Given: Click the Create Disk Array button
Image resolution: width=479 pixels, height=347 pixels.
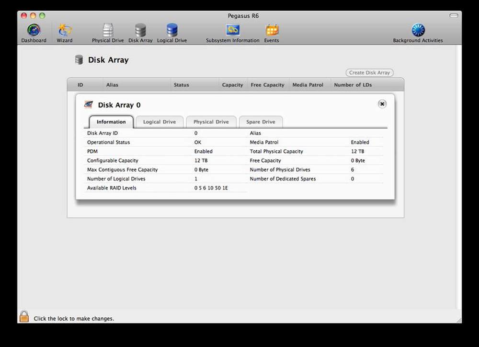Looking at the screenshot, I should [x=369, y=72].
